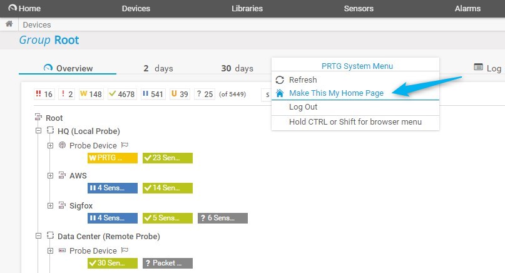505x273 pixels.
Task: Collapse the HQ (Local Probe) tree node
Action: pyautogui.click(x=38, y=131)
